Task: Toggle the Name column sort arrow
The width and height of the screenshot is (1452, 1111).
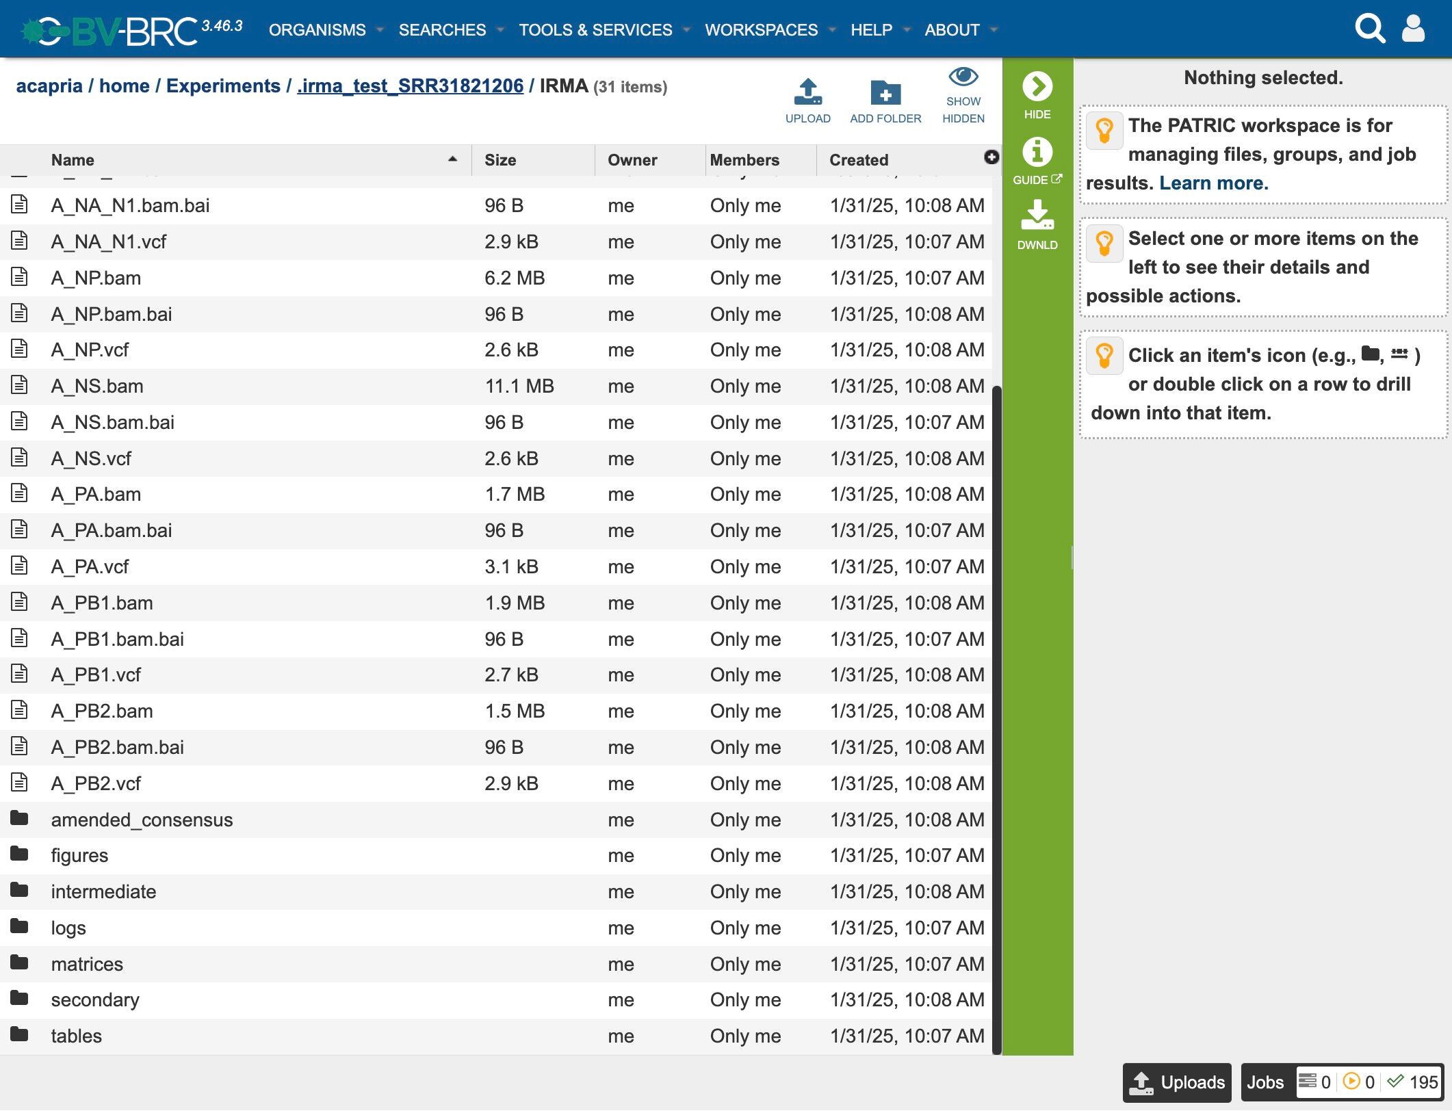Action: [x=452, y=159]
